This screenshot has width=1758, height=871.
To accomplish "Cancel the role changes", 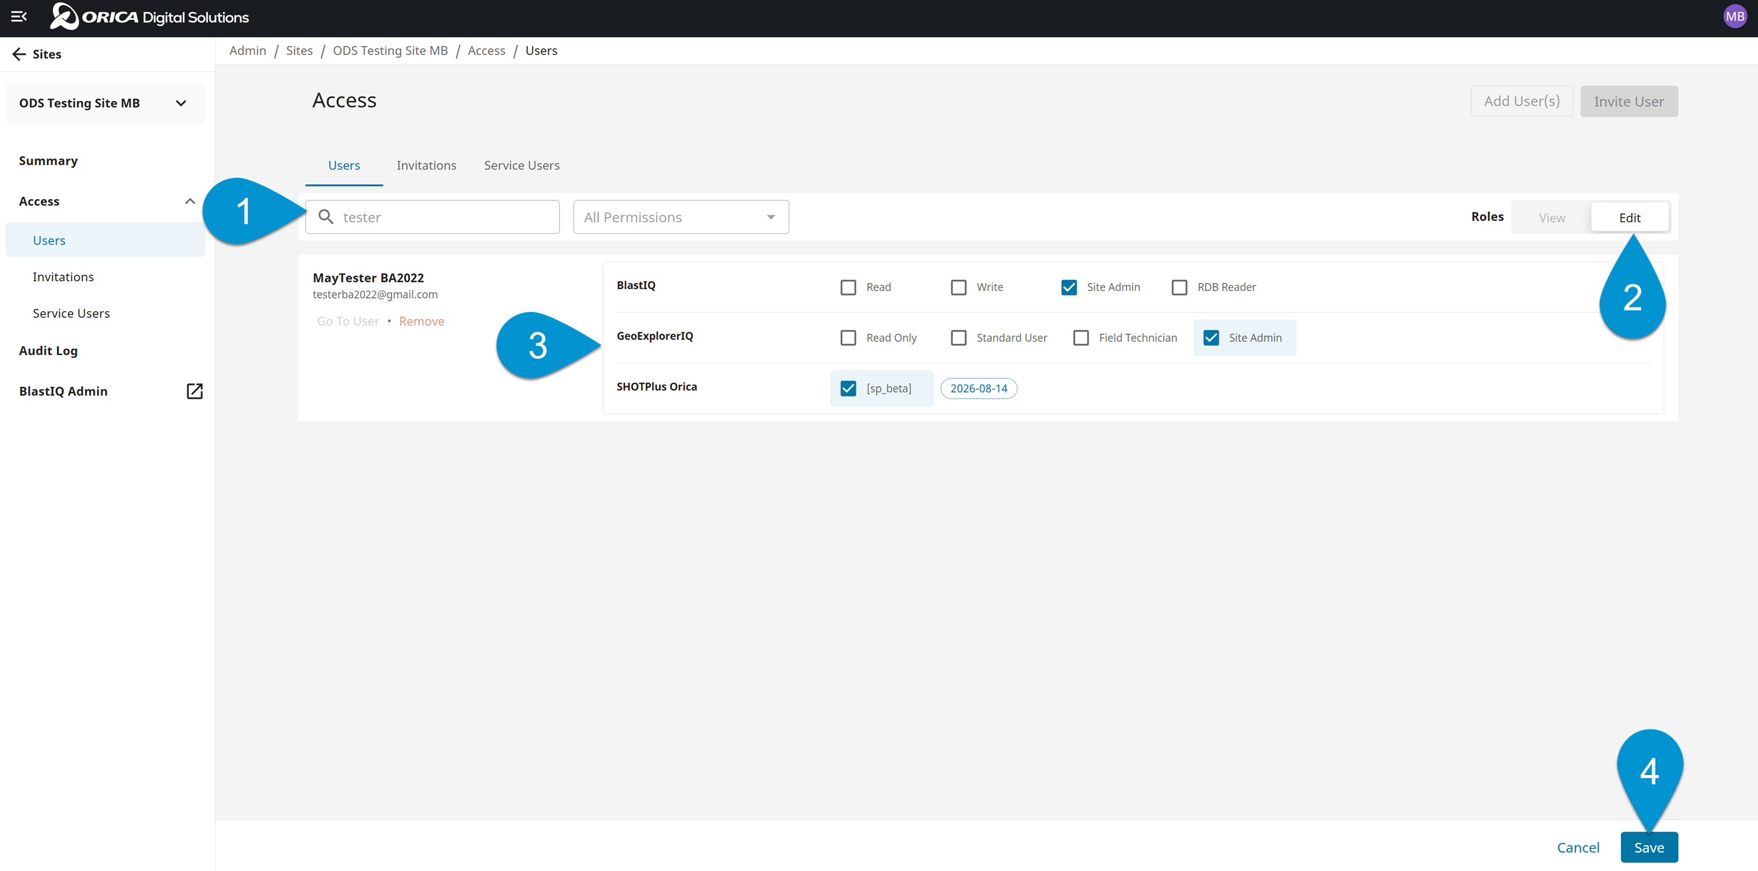I will 1578,847.
